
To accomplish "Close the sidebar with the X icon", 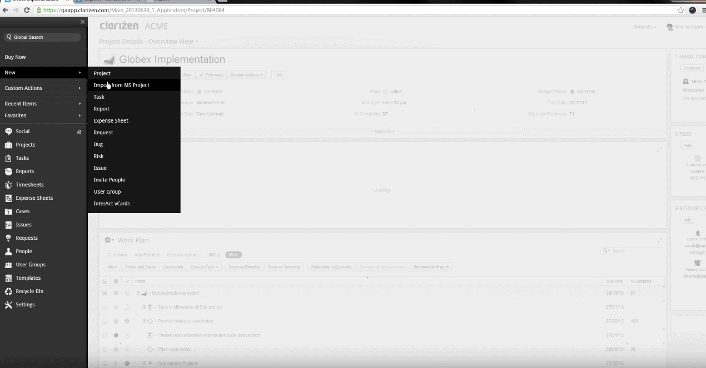I will point(82,22).
